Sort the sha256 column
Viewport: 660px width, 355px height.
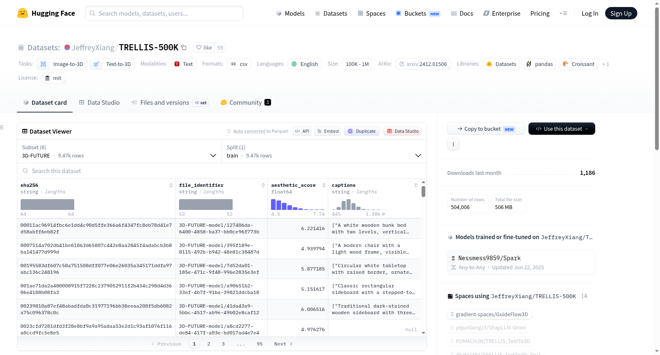[x=171, y=185]
